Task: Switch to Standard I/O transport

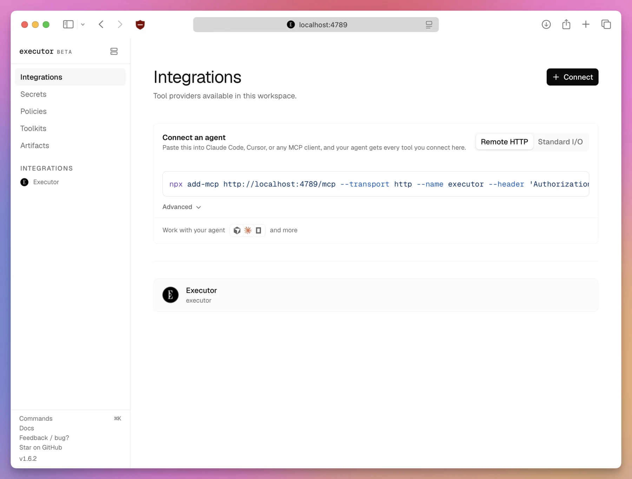Action: click(560, 142)
